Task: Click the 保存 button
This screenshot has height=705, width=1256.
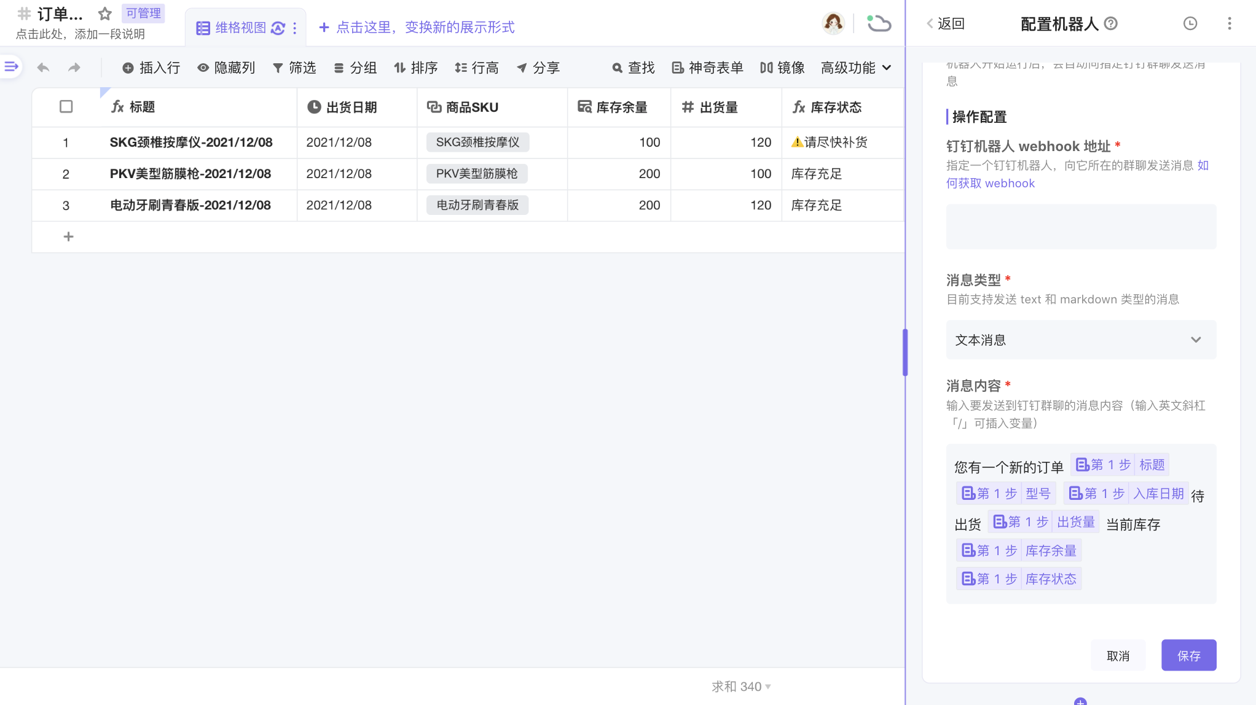Action: click(x=1188, y=655)
